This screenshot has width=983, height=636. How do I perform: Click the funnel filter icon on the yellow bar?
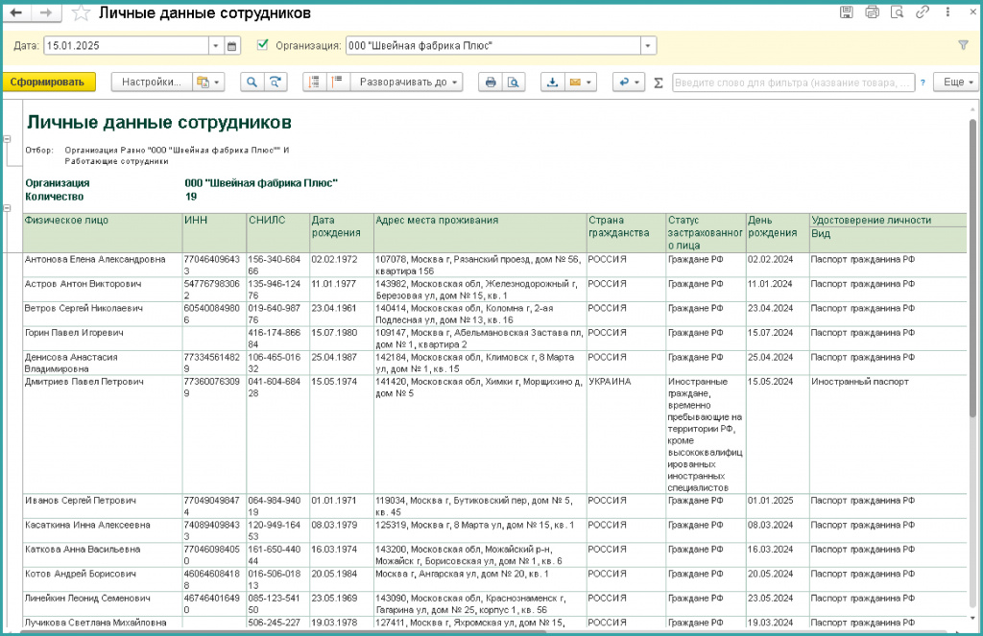click(963, 45)
